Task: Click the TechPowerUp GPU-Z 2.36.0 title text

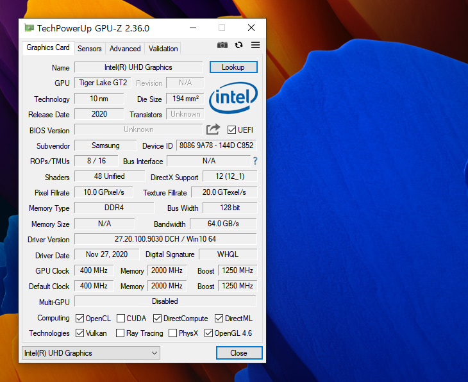Action: pyautogui.click(x=93, y=28)
